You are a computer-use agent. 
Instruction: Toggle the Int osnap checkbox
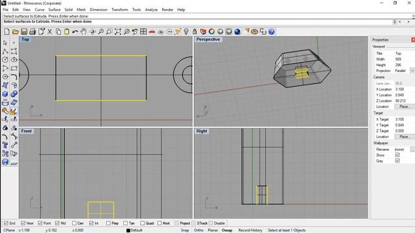click(x=91, y=223)
